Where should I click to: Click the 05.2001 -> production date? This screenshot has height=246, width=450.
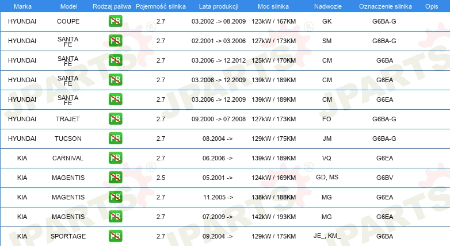[x=218, y=178]
